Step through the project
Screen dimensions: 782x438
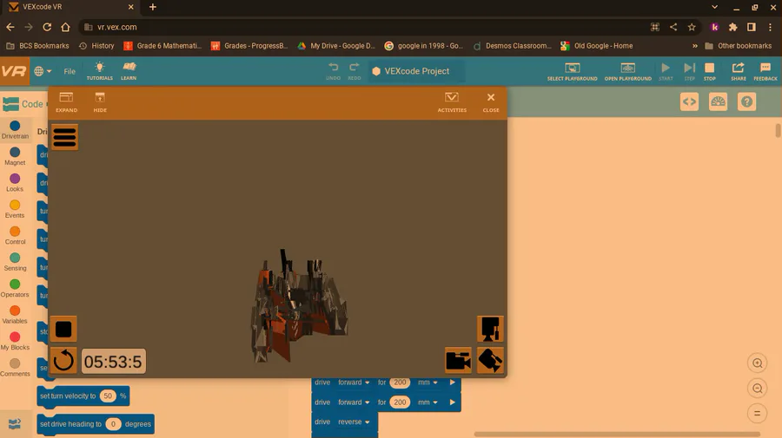[x=689, y=71]
